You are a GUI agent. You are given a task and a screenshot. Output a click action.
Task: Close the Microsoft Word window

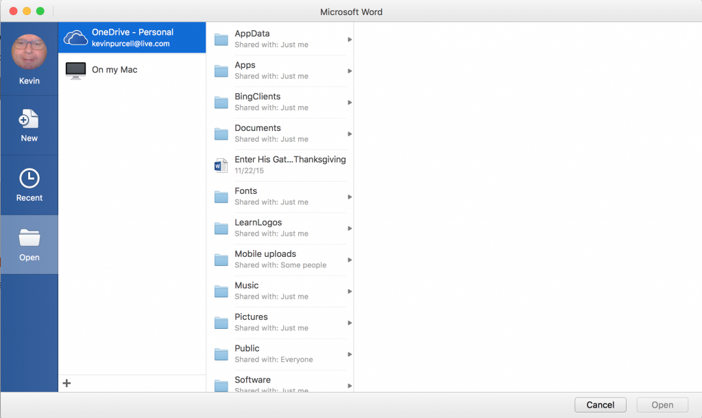[14, 11]
